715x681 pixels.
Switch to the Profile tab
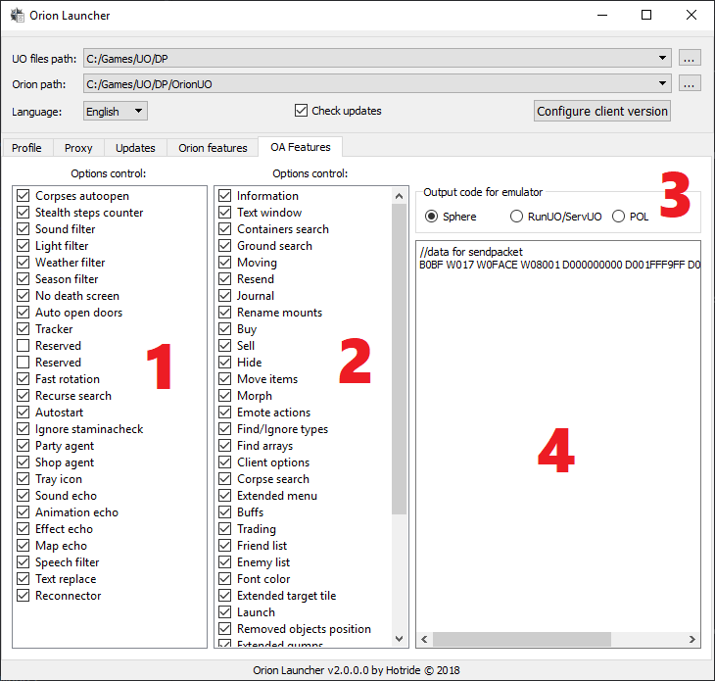tap(26, 148)
